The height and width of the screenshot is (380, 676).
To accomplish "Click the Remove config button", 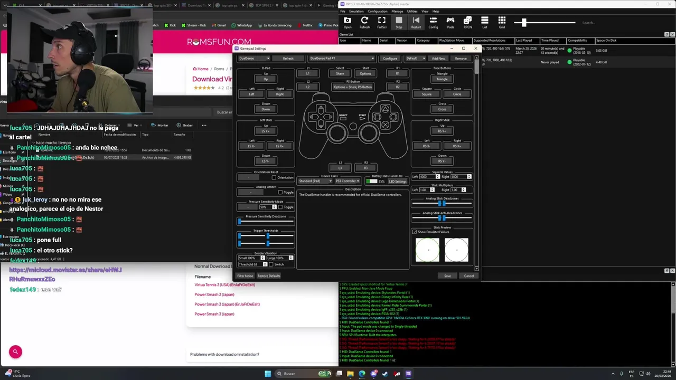I will pyautogui.click(x=461, y=59).
